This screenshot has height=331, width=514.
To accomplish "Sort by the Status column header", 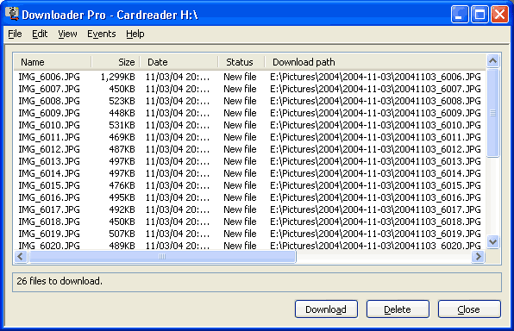I will [x=241, y=62].
